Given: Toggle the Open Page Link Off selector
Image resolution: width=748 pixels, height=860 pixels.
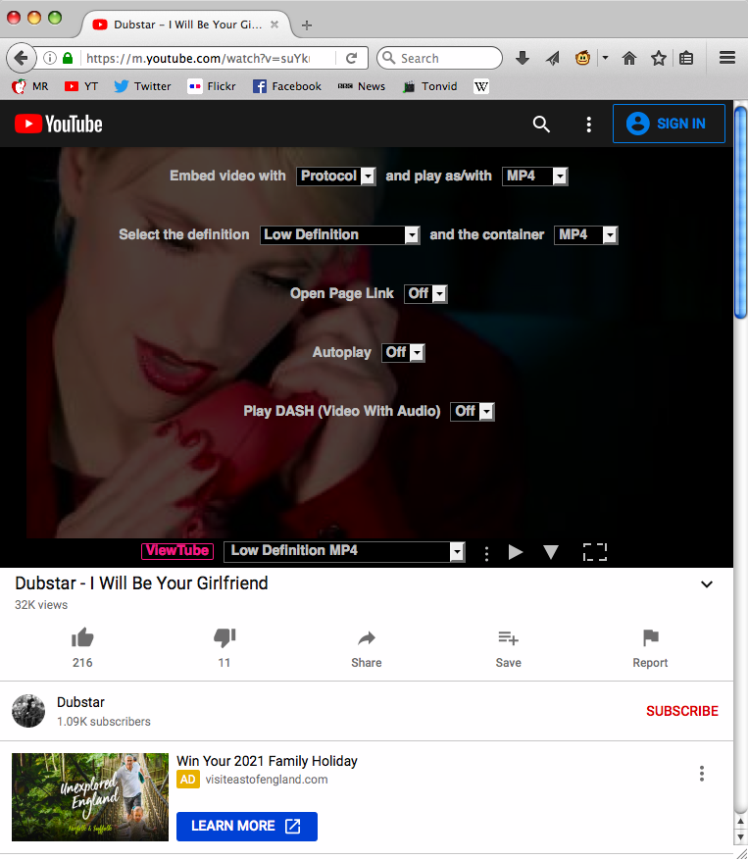Looking at the screenshot, I should click(x=425, y=293).
